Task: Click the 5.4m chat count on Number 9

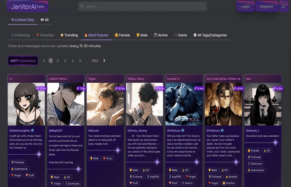Action: (x=199, y=89)
